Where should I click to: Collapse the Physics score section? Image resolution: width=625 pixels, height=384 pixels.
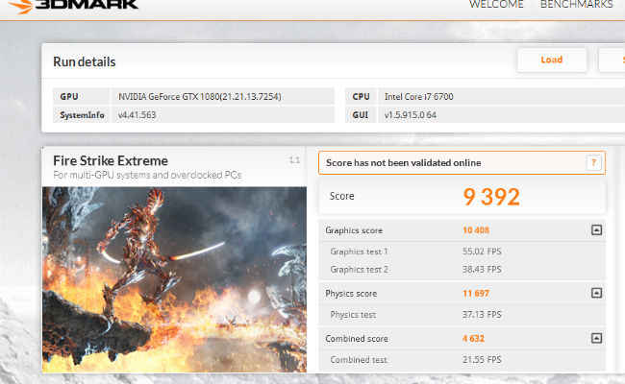pyautogui.click(x=596, y=293)
